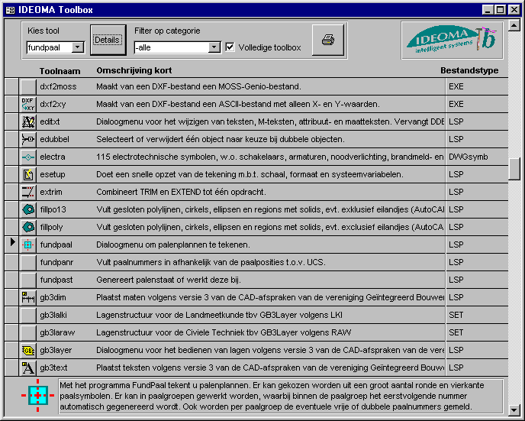This screenshot has width=525, height=421.
Task: Click tool name gb3laraw
Action: [x=57, y=332]
